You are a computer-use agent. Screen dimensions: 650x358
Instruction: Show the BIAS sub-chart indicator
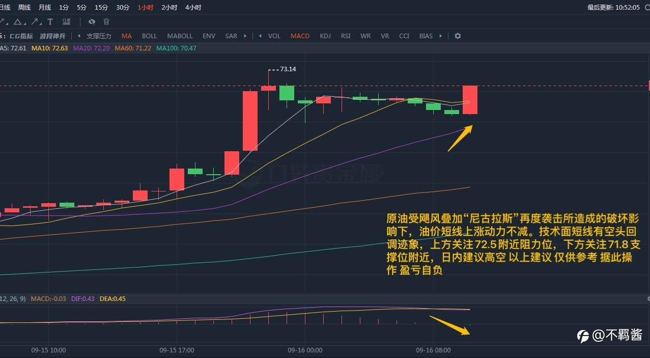[x=426, y=36]
